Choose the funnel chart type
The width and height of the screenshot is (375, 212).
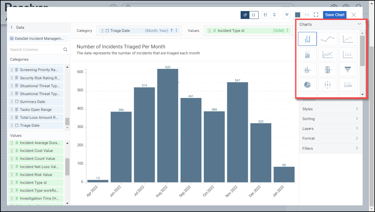[348, 70]
